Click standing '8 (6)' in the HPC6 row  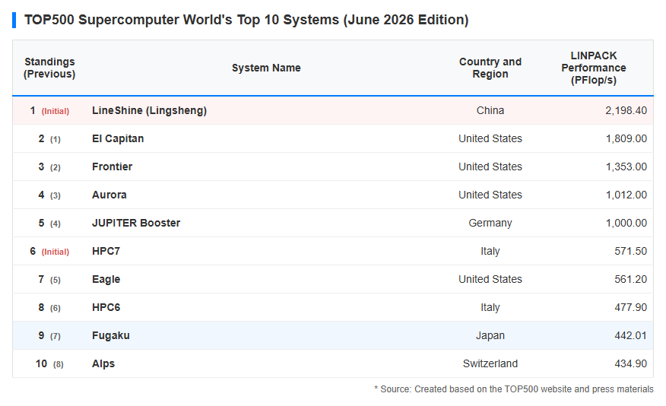tap(49, 307)
